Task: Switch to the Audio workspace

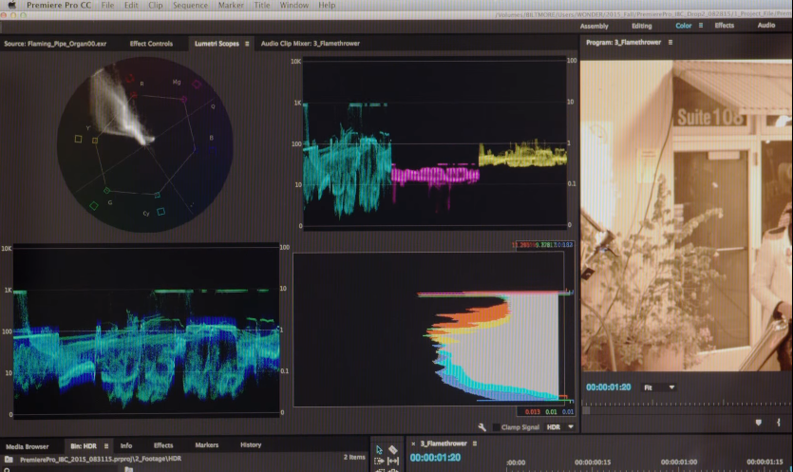Action: (765, 25)
